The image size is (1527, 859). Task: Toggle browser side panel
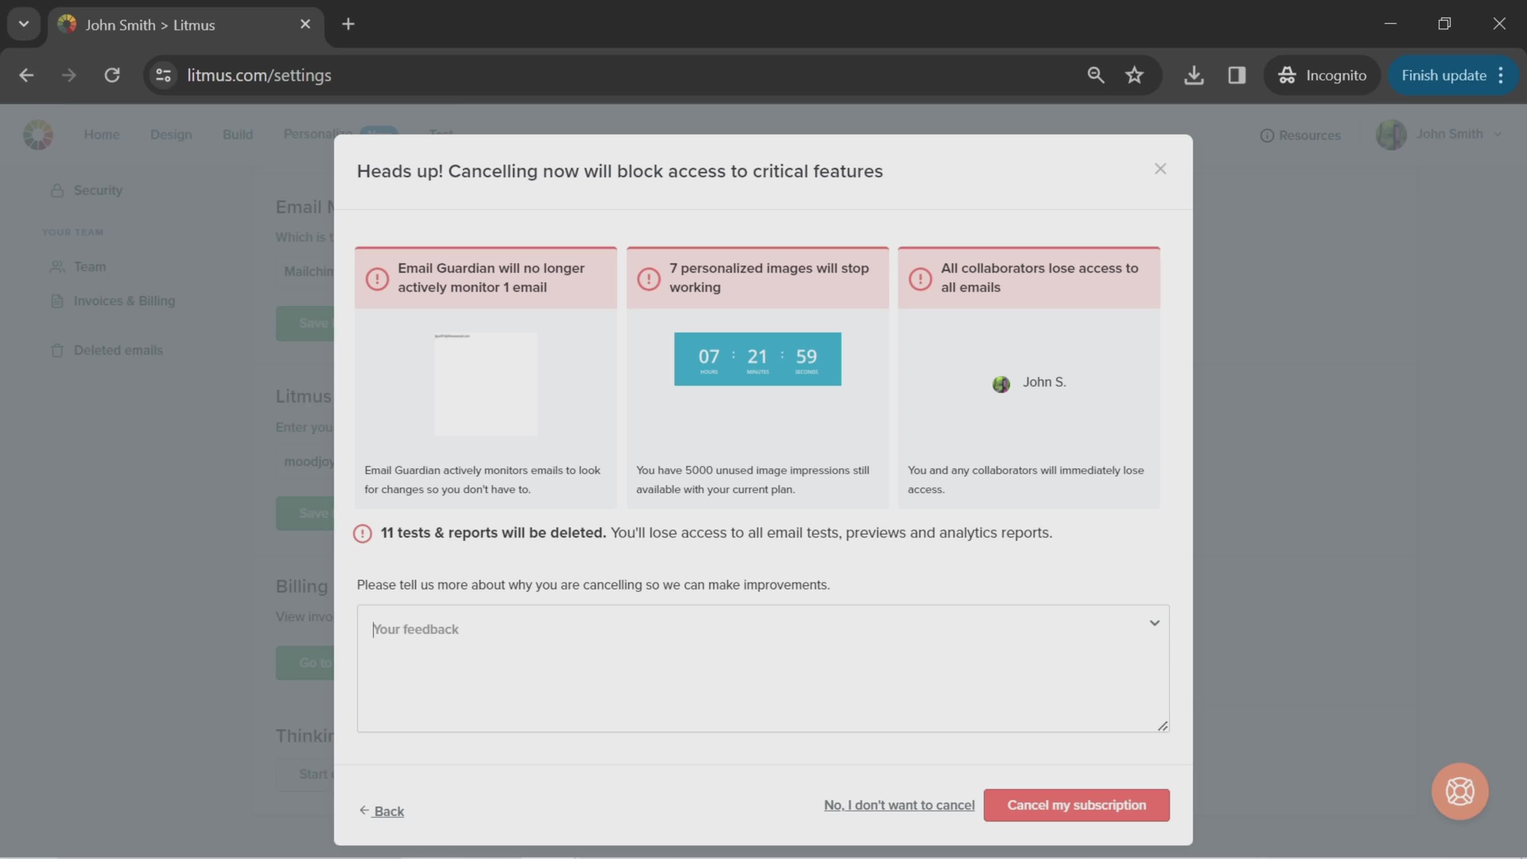pyautogui.click(x=1237, y=75)
